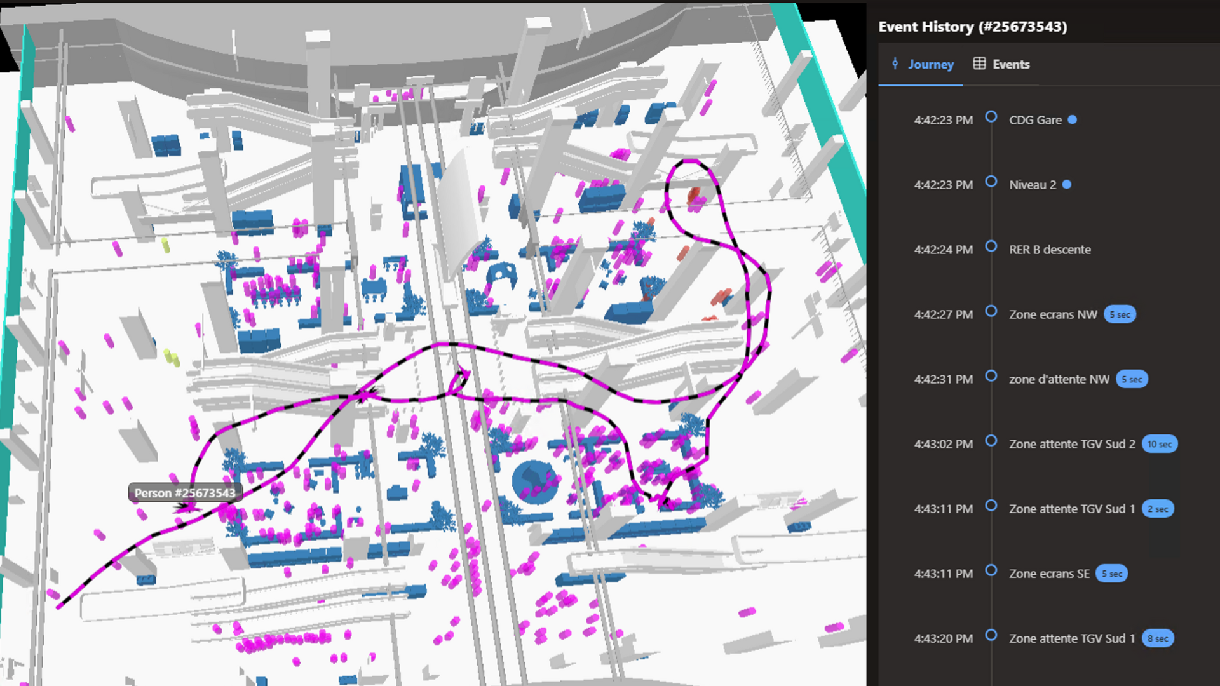Click the 8 sec duration badge
The width and height of the screenshot is (1220, 686).
point(1157,638)
